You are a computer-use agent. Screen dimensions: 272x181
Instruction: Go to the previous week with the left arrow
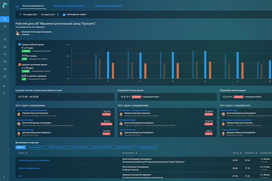pos(20,15)
